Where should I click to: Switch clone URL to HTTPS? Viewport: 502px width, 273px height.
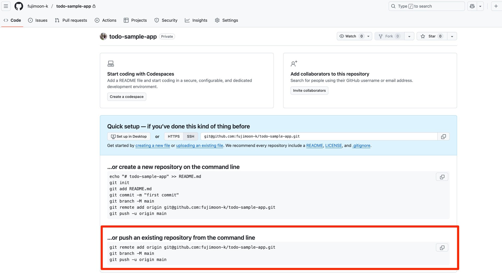tap(174, 136)
